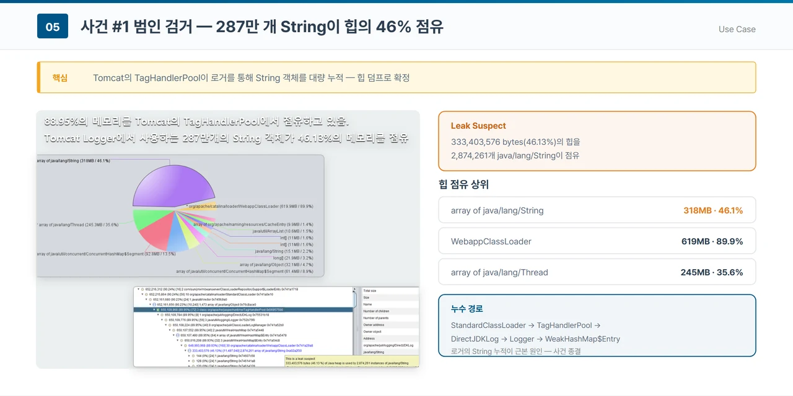Collapse the java/util/logging/Logger node
This screenshot has height=396, width=793.
coord(162,320)
